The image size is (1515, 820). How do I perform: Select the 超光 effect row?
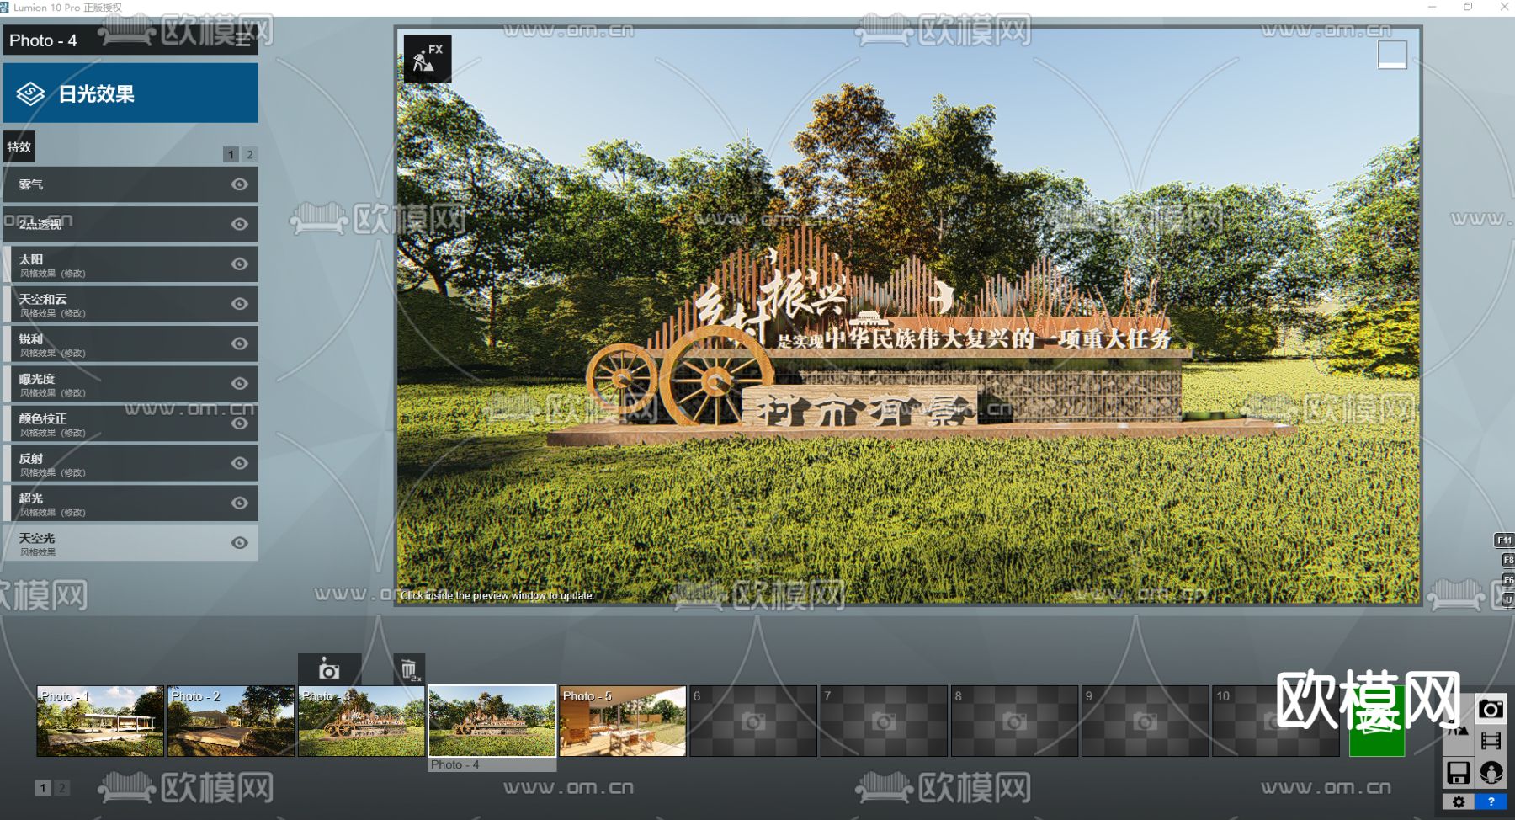pyautogui.click(x=130, y=503)
